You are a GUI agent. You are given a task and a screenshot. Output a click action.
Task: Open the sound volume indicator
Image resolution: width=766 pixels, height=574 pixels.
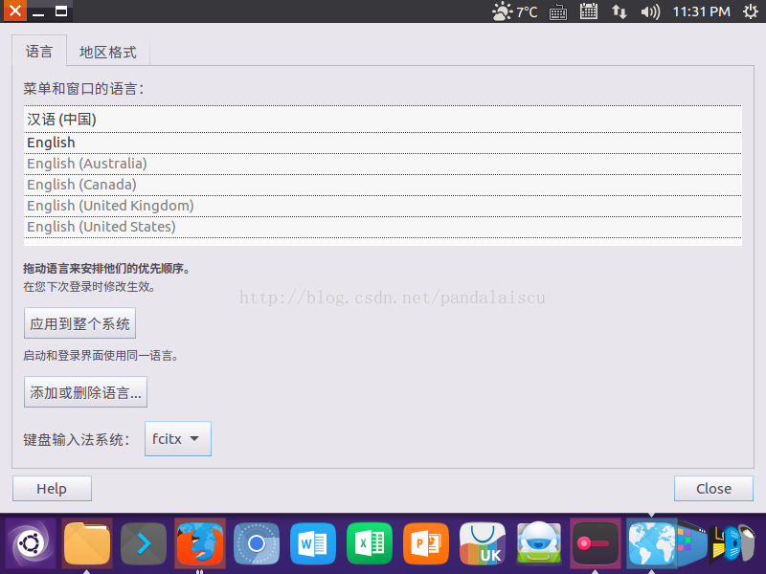point(650,11)
